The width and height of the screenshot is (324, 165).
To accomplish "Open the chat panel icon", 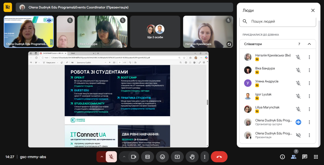I will click(305, 157).
